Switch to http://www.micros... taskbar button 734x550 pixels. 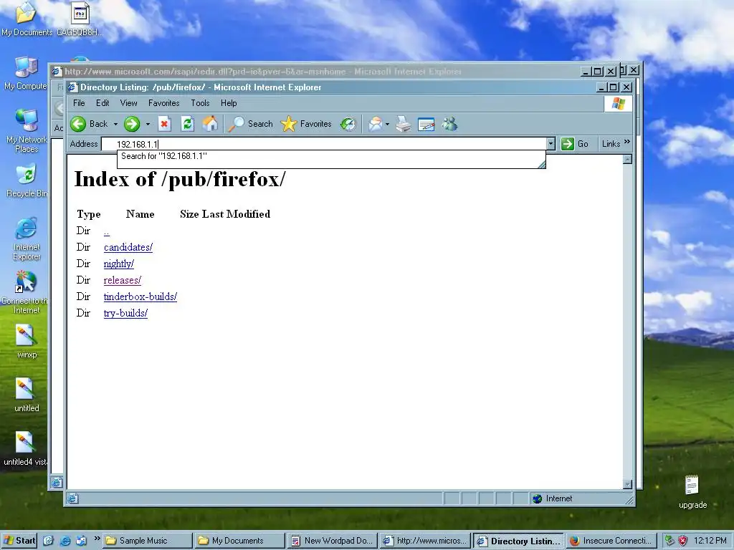pyautogui.click(x=426, y=541)
